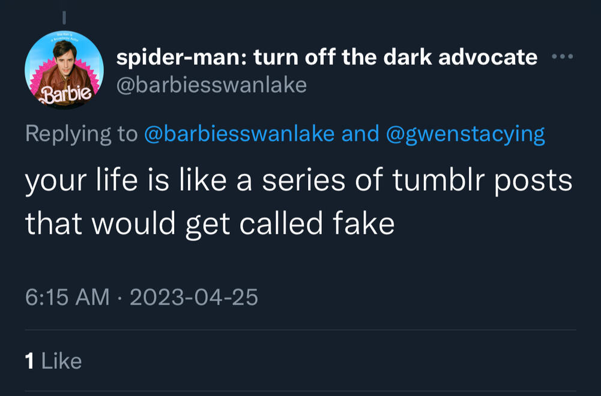The width and height of the screenshot is (601, 396).
Task: Click the profile avatar picture
Action: (x=65, y=70)
